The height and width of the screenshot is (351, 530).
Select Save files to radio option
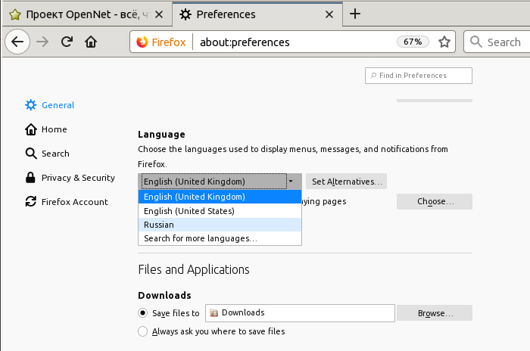point(143,312)
